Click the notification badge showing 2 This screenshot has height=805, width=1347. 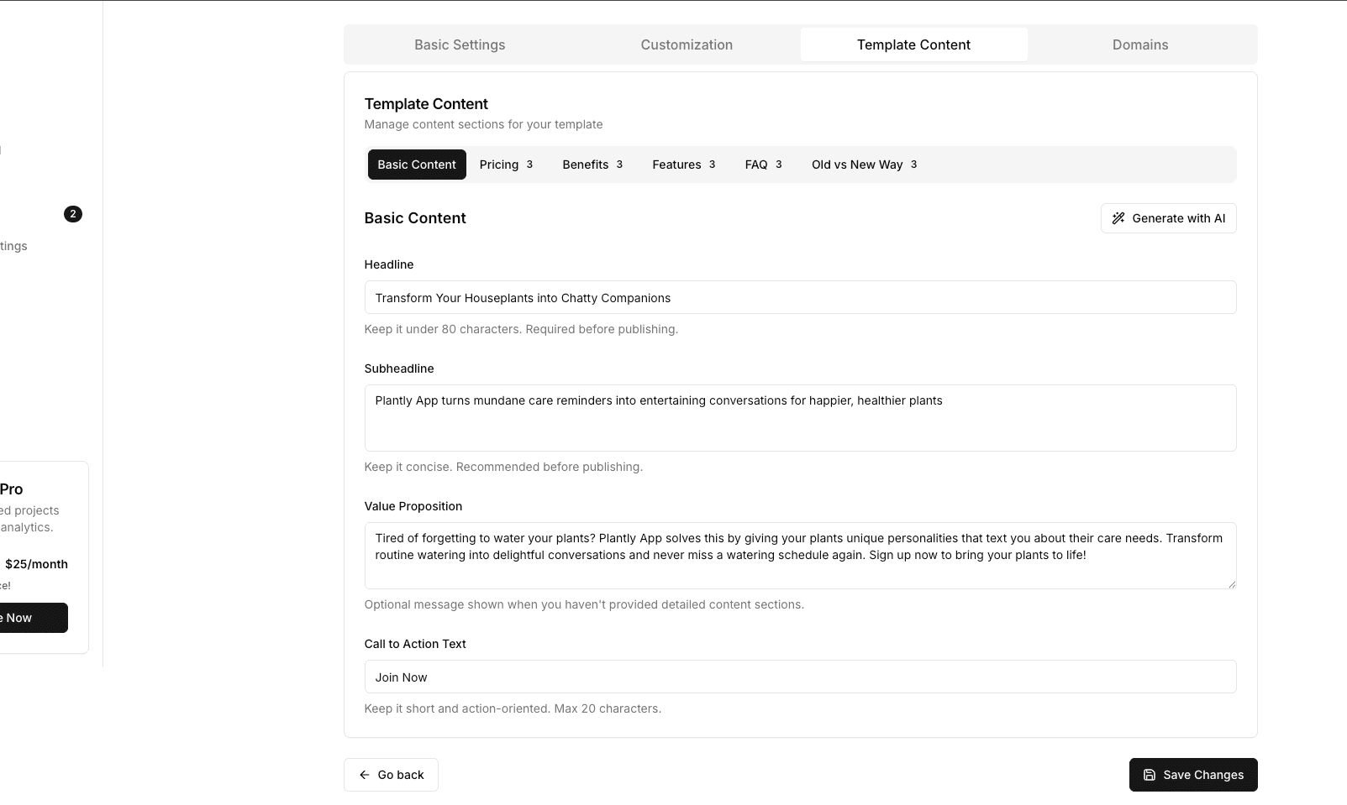[x=73, y=214]
